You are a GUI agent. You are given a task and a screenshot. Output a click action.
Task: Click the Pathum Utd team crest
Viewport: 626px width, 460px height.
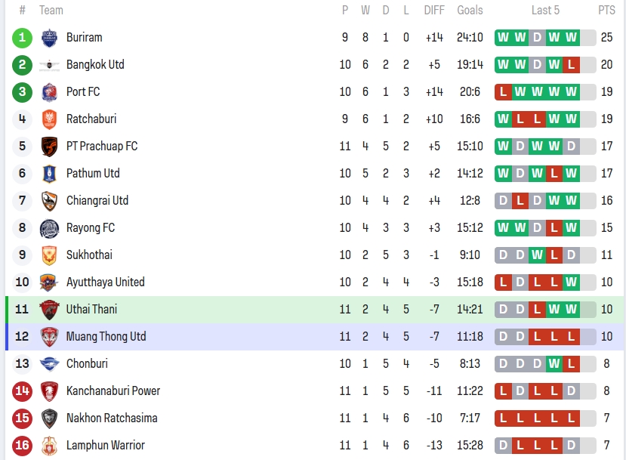point(50,174)
